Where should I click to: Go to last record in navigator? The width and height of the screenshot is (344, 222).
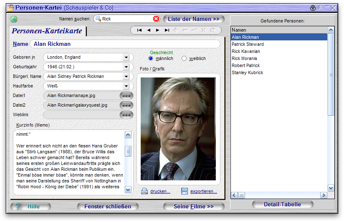(167, 30)
